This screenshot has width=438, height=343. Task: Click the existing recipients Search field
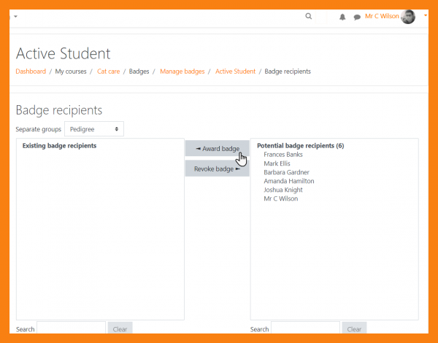tap(72, 329)
